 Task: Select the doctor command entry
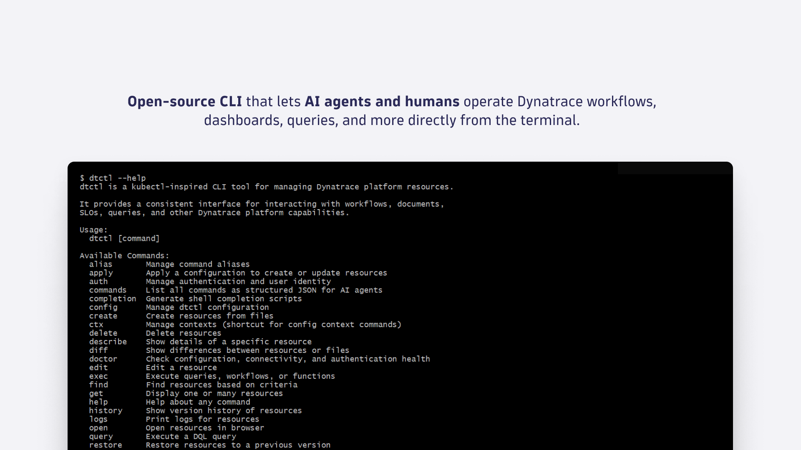pos(103,359)
